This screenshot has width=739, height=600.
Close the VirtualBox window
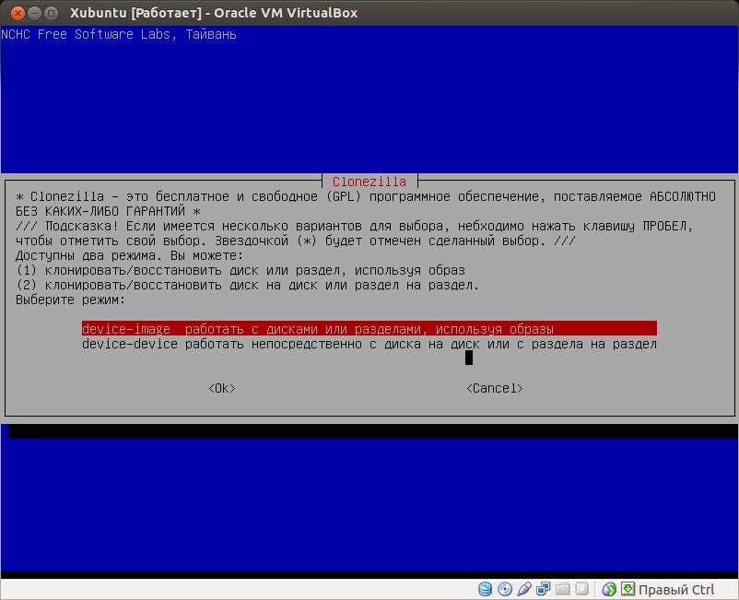tap(18, 13)
